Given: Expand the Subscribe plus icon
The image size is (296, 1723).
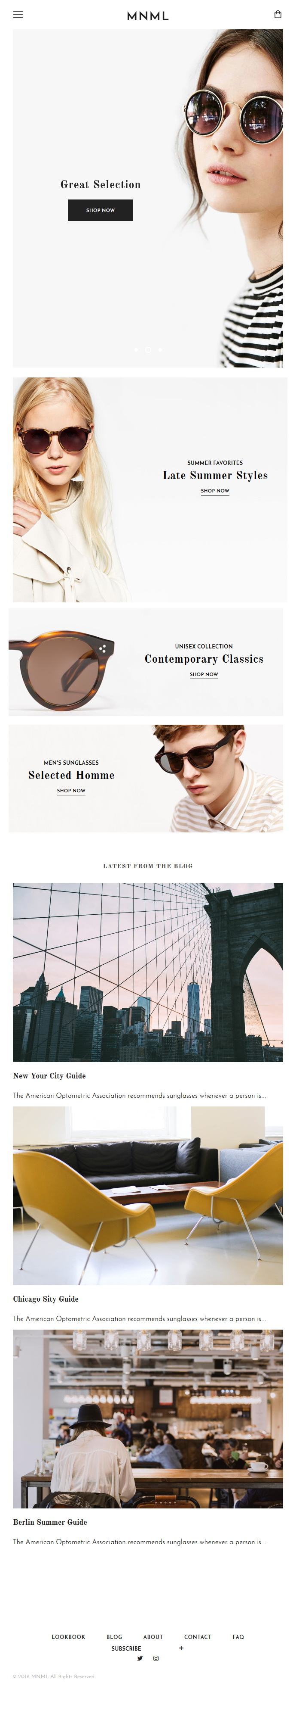Looking at the screenshot, I should pyautogui.click(x=181, y=1648).
